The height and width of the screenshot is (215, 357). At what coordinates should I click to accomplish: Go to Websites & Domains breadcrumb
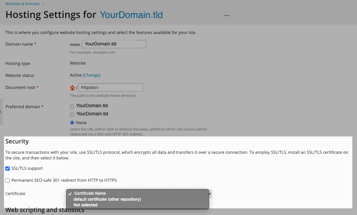click(x=23, y=4)
